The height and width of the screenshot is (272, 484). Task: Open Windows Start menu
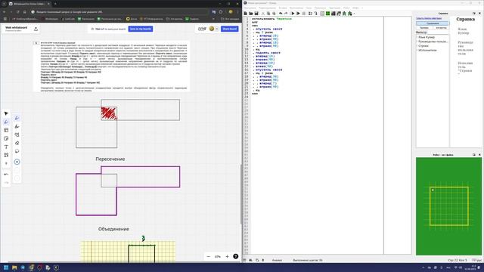6,267
